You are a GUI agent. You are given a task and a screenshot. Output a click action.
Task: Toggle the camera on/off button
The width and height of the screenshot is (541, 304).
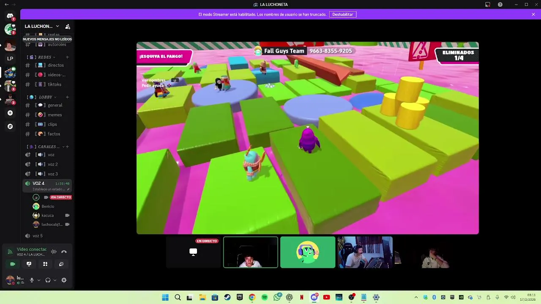[x=13, y=264]
